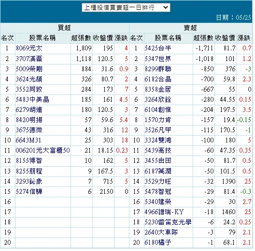Open stock link 5478智冠
This screenshot has height=251, width=255.
click(158, 191)
